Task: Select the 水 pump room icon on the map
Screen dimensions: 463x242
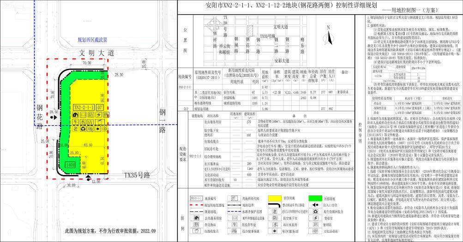Action: tap(83, 122)
